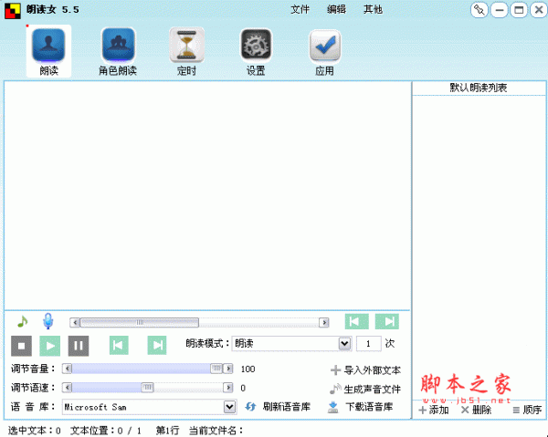548x437 pixels.
Task: Click the 朗读女 app logo icon
Action: tap(13, 10)
